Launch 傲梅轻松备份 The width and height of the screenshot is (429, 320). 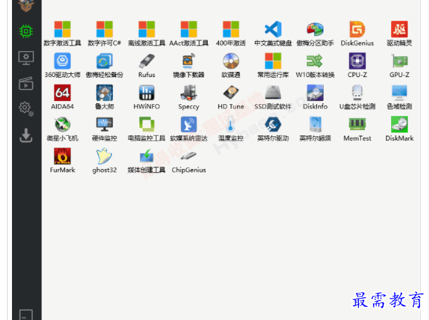click(105, 65)
